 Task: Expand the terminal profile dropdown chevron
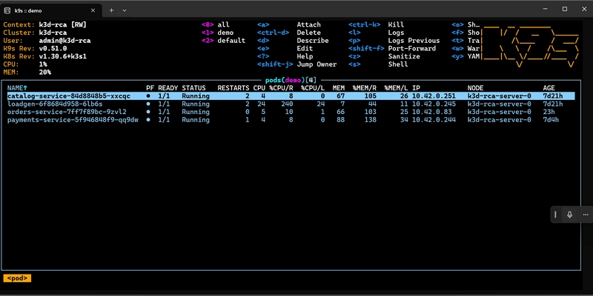click(124, 10)
